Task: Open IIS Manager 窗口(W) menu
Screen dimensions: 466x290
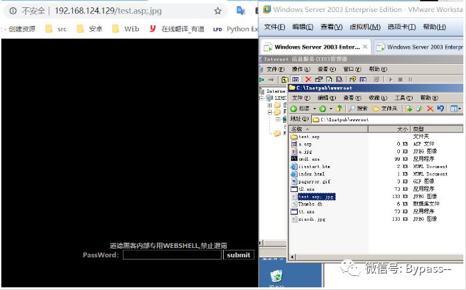Action: click(353, 69)
